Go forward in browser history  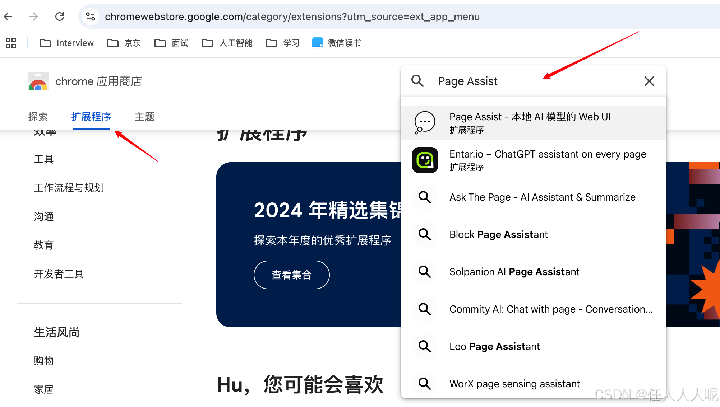[34, 17]
